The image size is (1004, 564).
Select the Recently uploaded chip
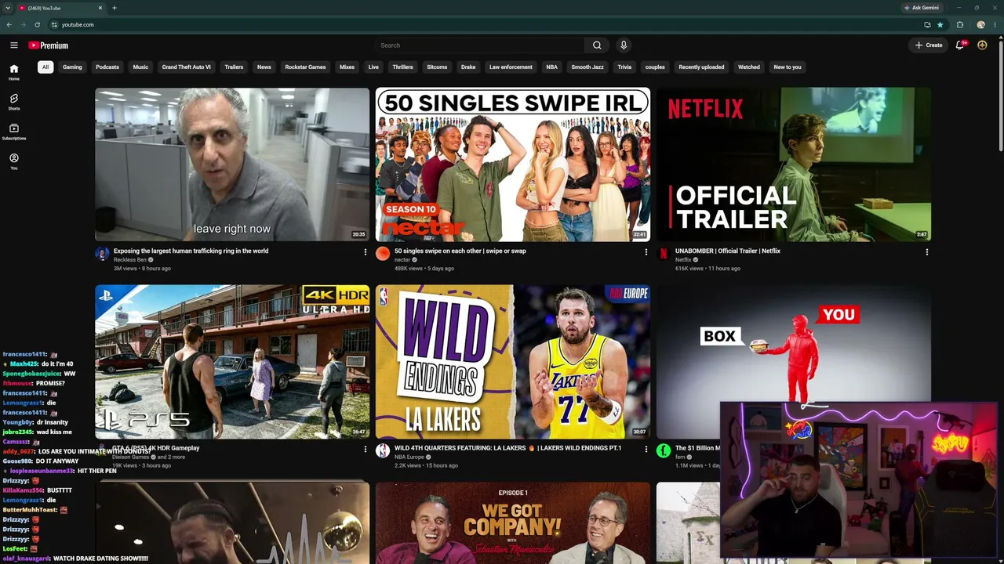701,67
